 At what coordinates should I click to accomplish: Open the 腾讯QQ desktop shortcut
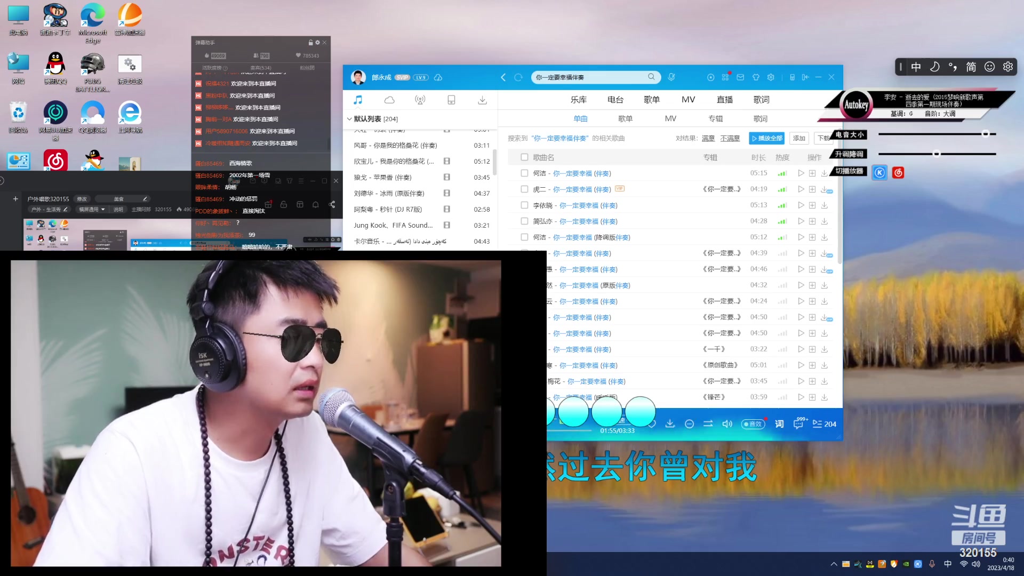point(55,68)
